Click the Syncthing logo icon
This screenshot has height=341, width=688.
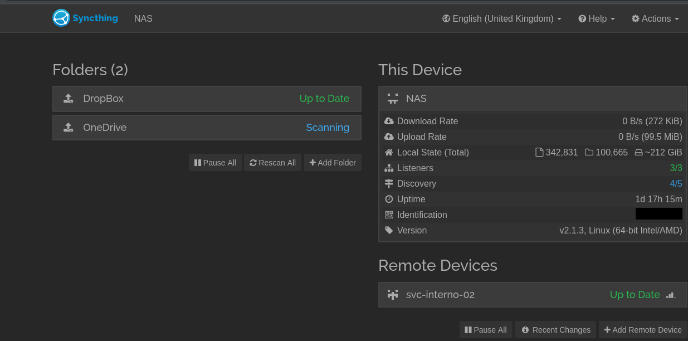point(61,18)
